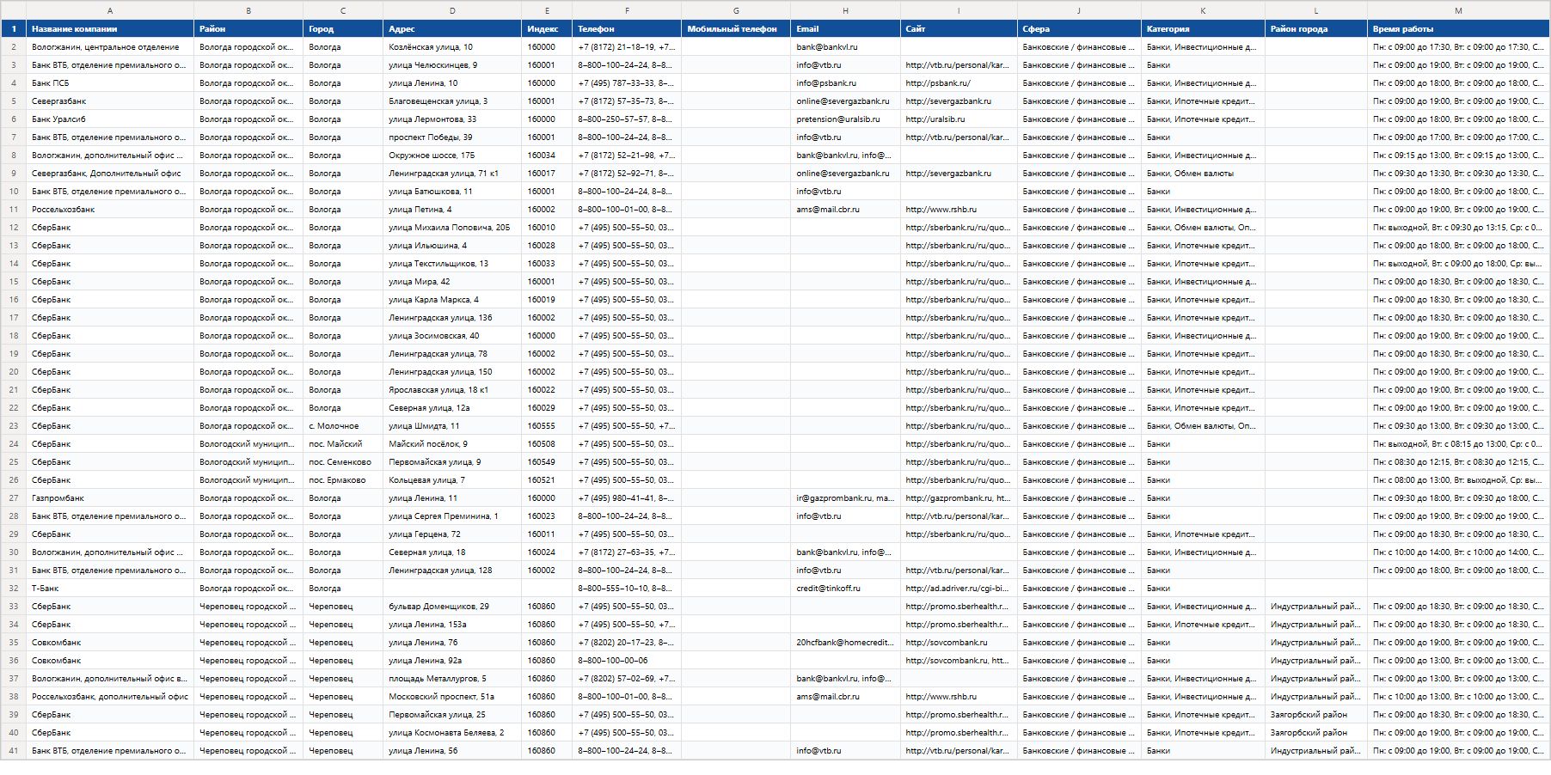Select the "Банк Уралсиб" cell
The width and height of the screenshot is (1551, 775).
110,119
